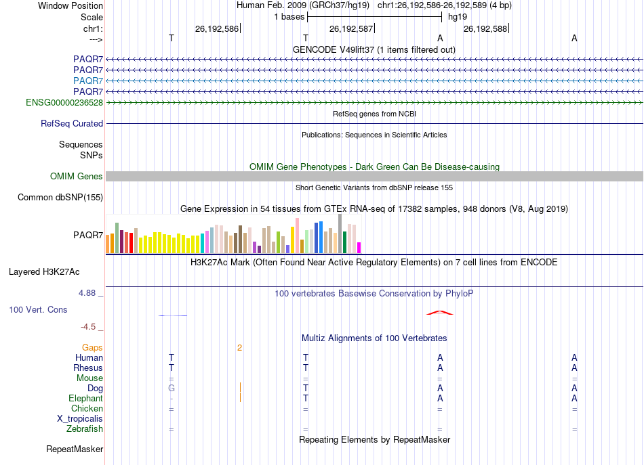Open the Layered H3K27Ac track label
The height and width of the screenshot is (465, 644).
click(44, 272)
